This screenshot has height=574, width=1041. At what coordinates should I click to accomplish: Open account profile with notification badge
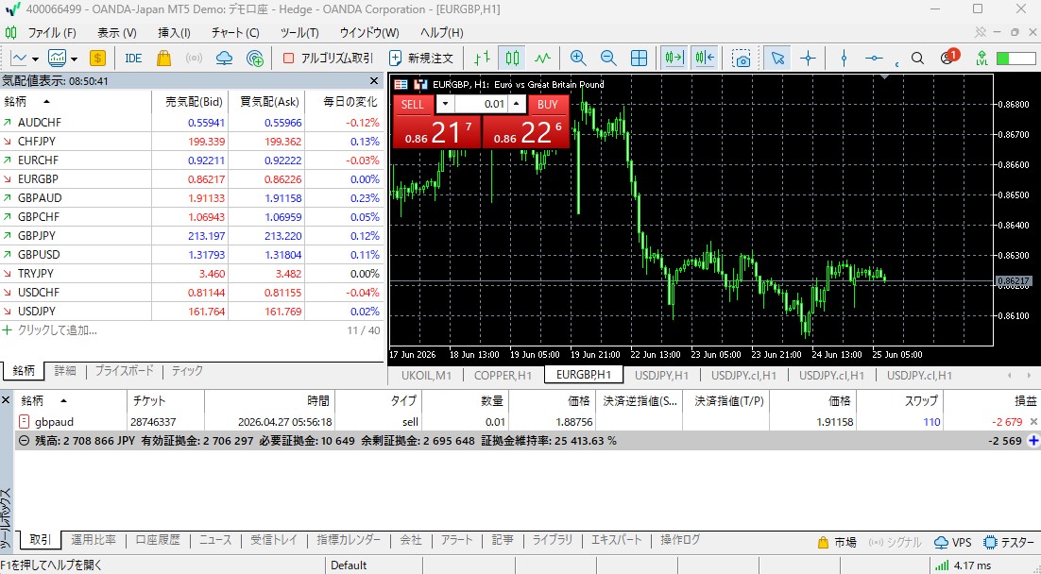(949, 57)
